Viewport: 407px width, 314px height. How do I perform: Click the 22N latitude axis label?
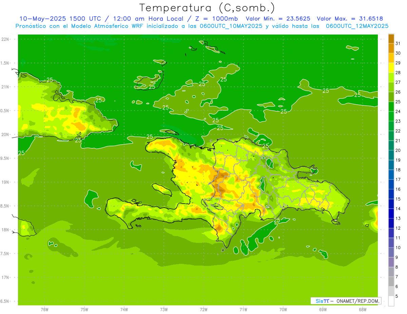pyautogui.click(x=6, y=39)
